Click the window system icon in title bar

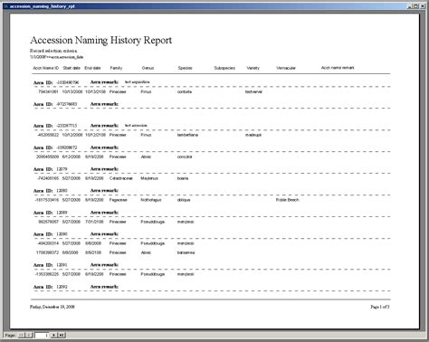(x=6, y=6)
